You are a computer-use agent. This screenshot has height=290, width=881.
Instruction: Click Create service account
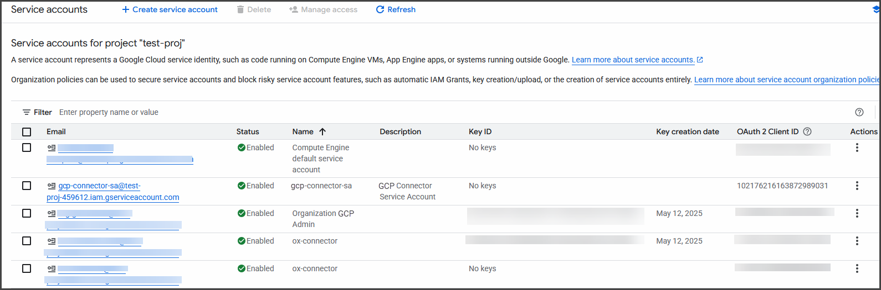[170, 9]
